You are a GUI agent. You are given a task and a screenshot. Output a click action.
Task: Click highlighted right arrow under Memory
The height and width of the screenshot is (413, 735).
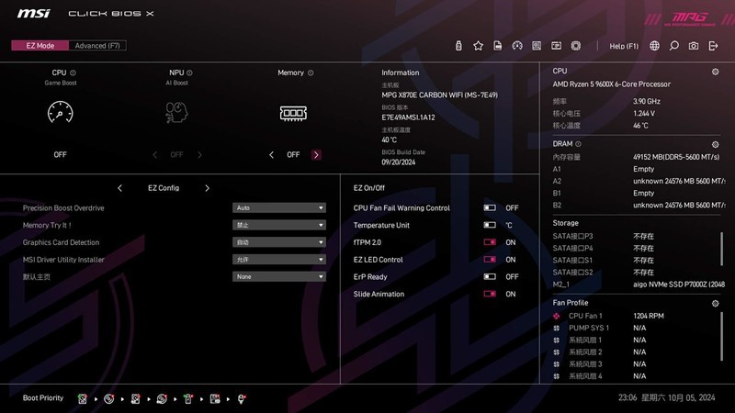(x=316, y=155)
